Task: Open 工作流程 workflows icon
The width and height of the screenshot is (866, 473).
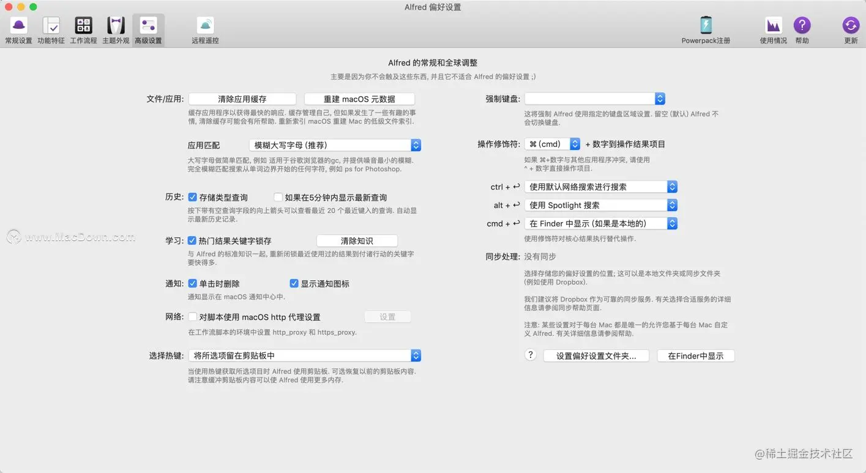Action: 83,25
